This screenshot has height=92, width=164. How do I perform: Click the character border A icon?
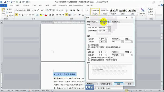pos(53,10)
